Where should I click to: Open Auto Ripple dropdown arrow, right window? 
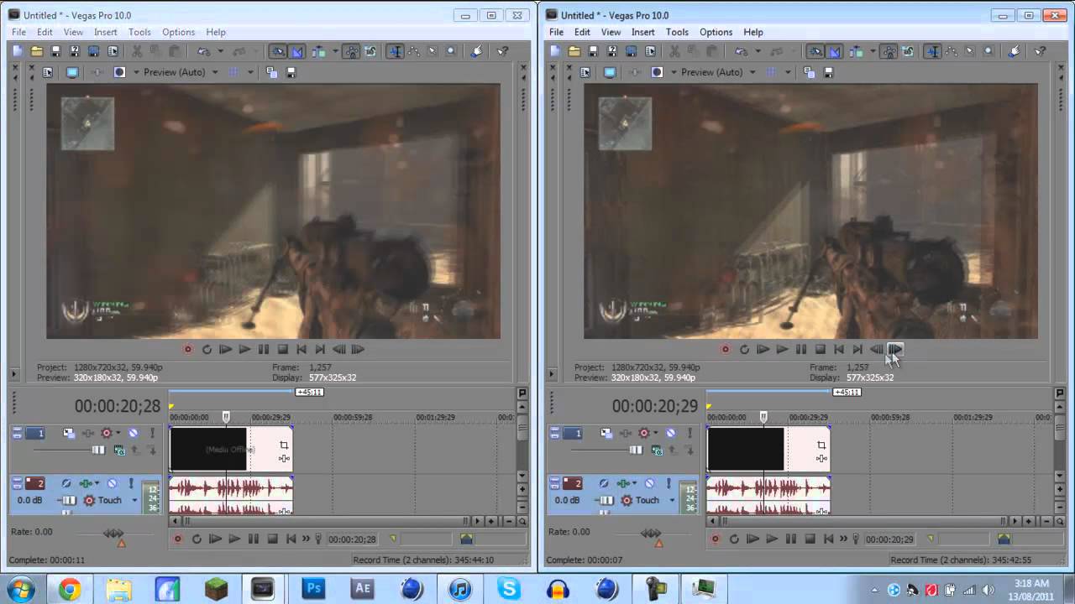873,51
